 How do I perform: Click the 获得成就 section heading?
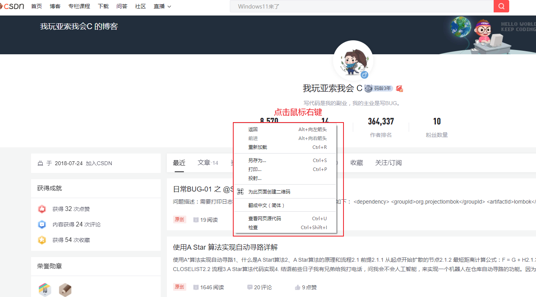pos(50,188)
